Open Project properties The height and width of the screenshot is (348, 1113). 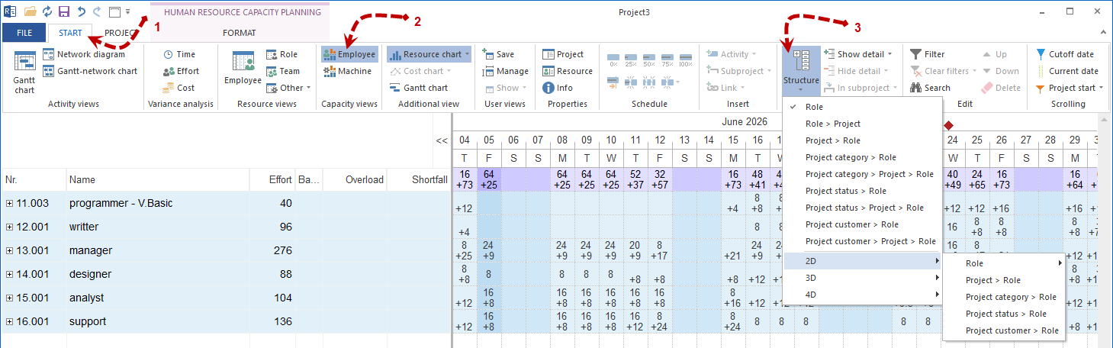point(563,54)
